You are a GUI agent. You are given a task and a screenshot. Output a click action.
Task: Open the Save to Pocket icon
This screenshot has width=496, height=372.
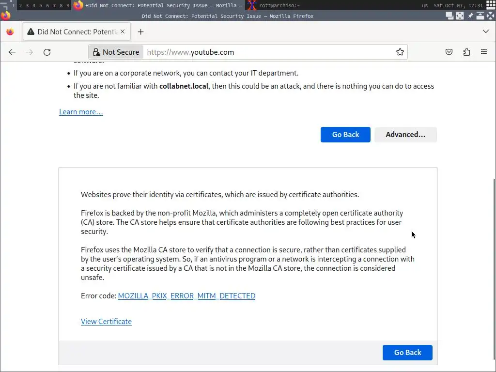tap(449, 52)
